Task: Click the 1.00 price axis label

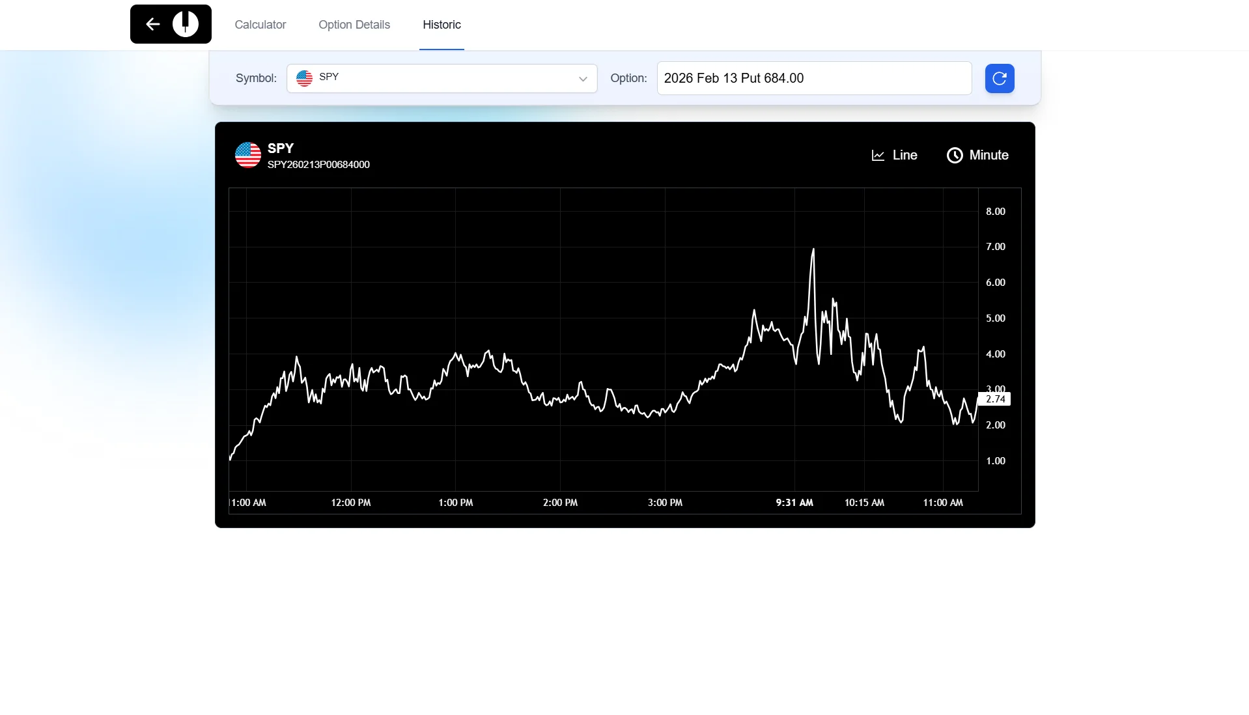Action: pos(995,461)
